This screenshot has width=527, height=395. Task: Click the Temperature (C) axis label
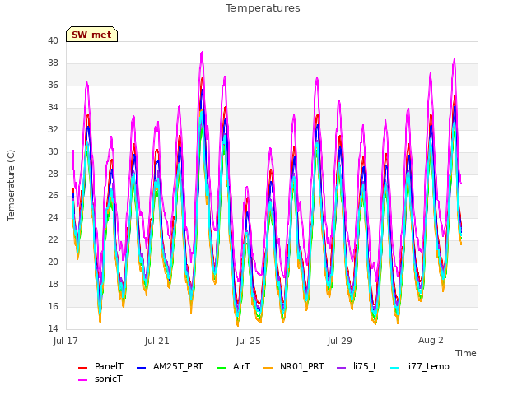pos(11,185)
